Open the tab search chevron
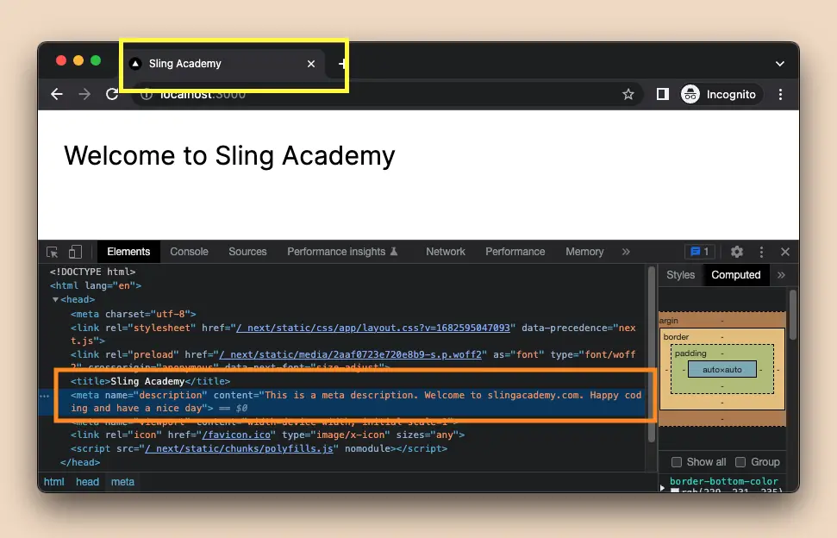This screenshot has width=837, height=538. tap(780, 64)
